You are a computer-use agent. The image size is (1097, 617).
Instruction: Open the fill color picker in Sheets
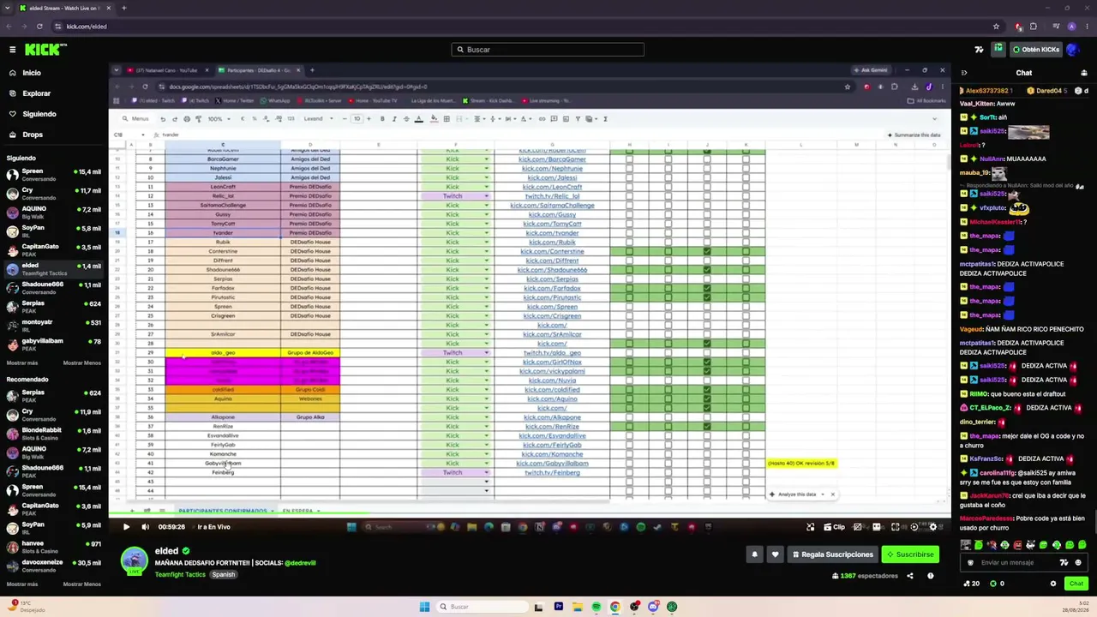[x=434, y=119]
